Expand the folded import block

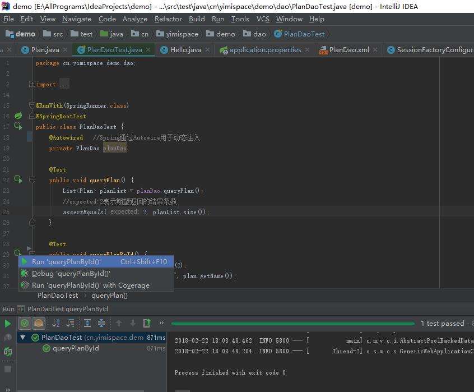coord(32,84)
